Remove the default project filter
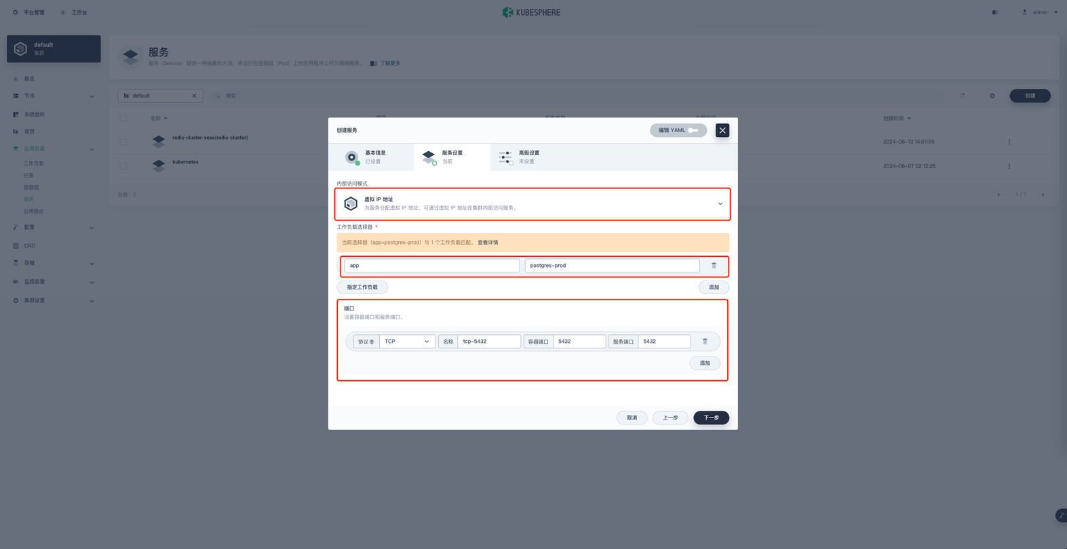This screenshot has height=549, width=1067. pyautogui.click(x=194, y=96)
